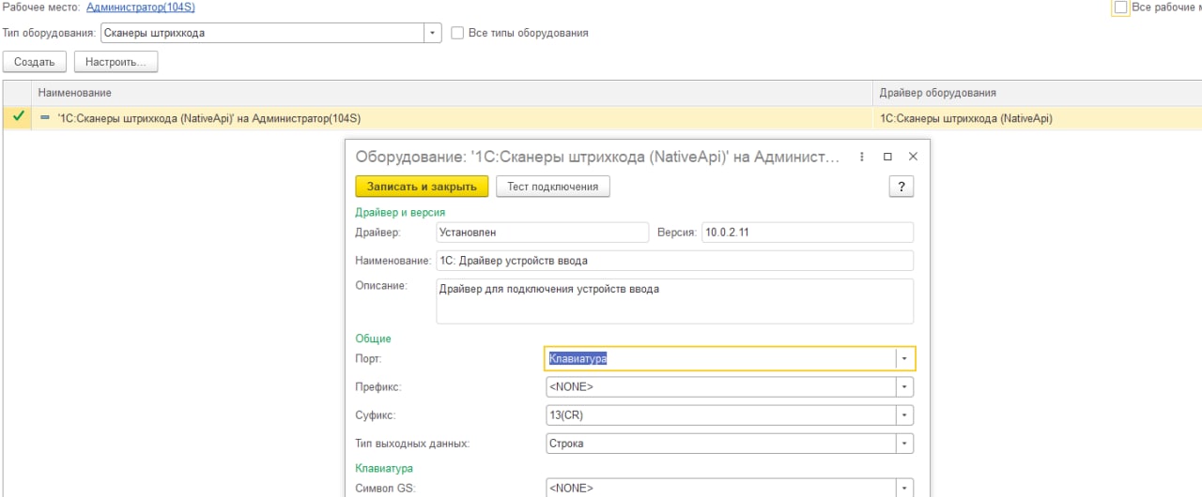Click the three-dot menu icon in dialog title
The image size is (1202, 497).
862,158
